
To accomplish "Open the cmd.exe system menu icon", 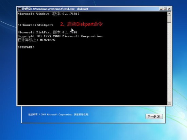I will [19, 9].
